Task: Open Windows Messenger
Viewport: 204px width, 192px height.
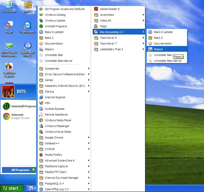Action: coord(64,126)
